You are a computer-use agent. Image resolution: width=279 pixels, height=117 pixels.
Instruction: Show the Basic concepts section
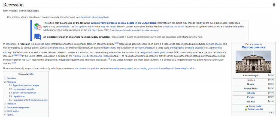(271, 75)
